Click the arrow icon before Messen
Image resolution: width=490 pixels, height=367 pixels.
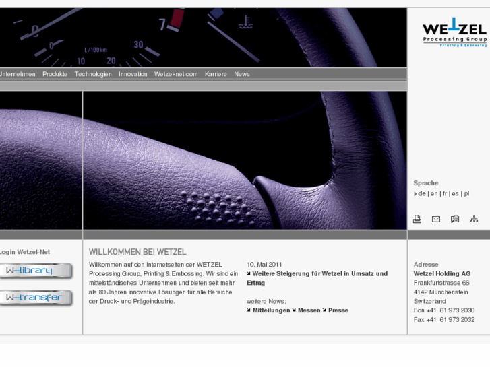click(x=294, y=310)
